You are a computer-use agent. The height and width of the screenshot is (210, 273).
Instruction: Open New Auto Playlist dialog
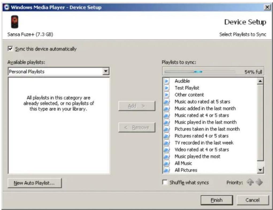[x=35, y=183]
